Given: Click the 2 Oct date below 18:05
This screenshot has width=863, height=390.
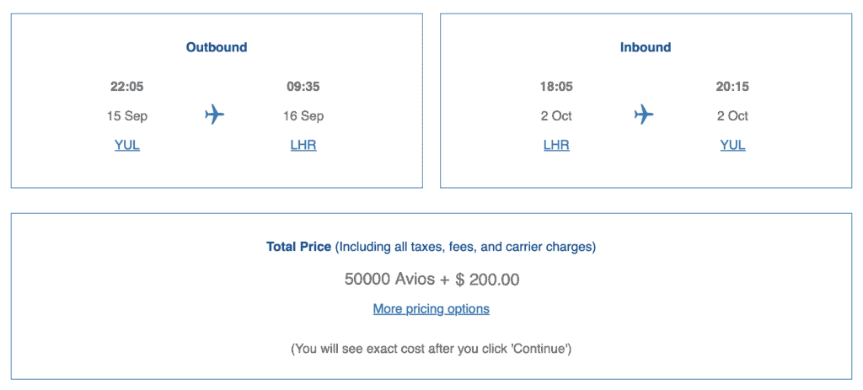Looking at the screenshot, I should (556, 115).
